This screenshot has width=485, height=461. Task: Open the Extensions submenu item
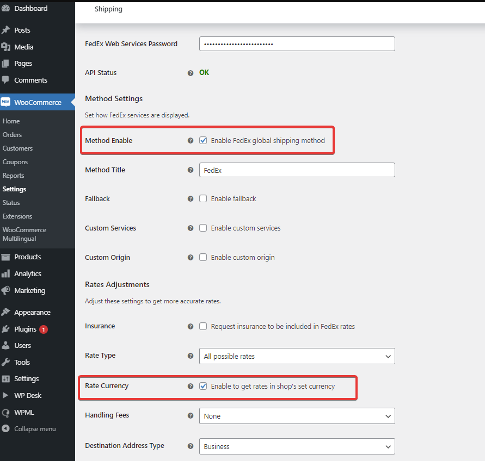(x=17, y=216)
